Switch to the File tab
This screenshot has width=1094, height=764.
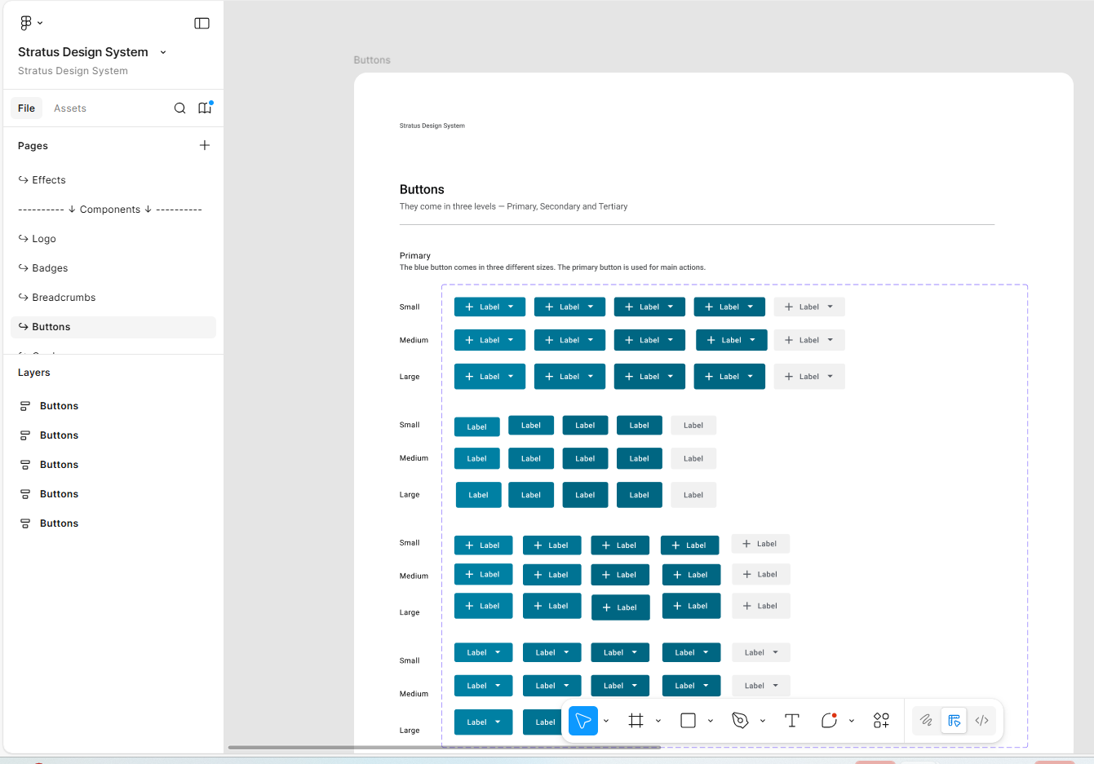point(27,108)
